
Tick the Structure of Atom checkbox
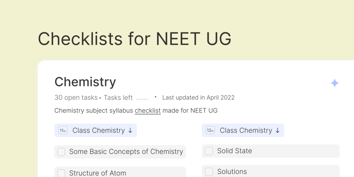[61, 173]
